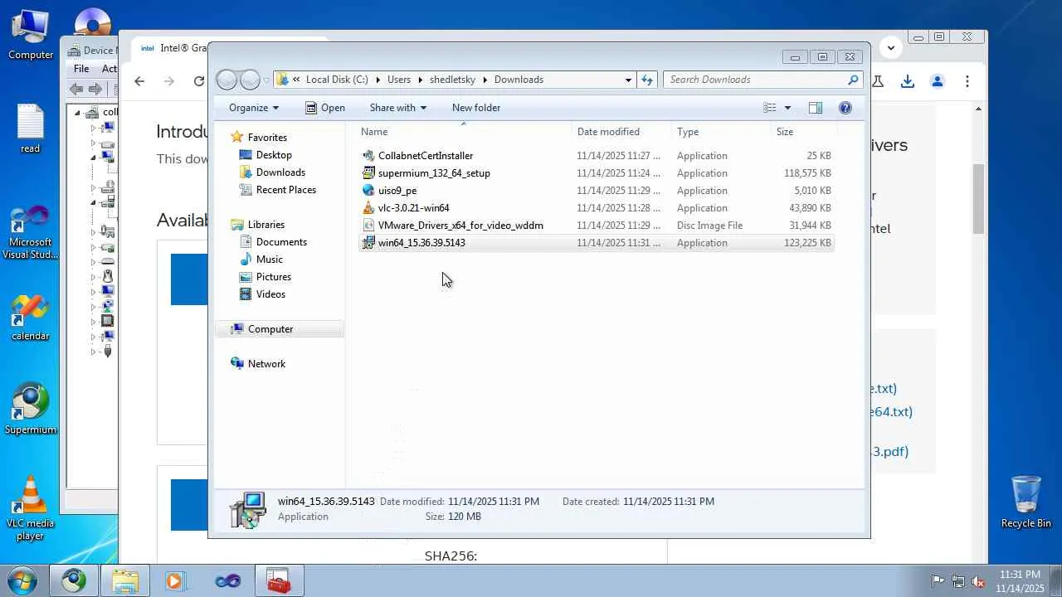Click the Windows Start button

coord(22,580)
